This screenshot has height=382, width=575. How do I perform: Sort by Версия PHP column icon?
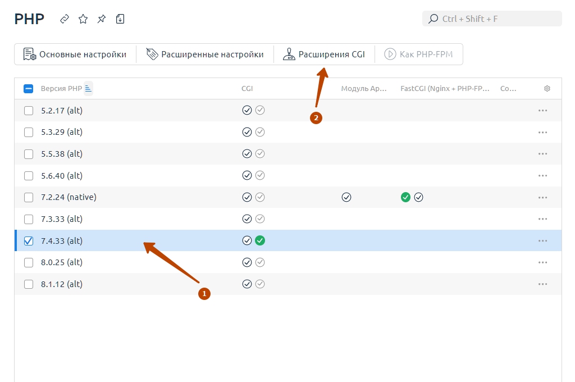88,88
